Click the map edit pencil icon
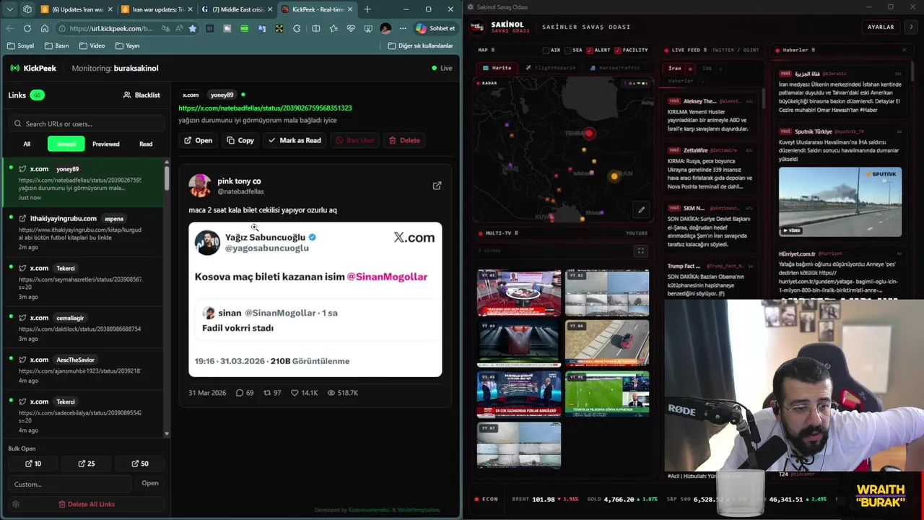This screenshot has height=520, width=924. click(x=641, y=210)
